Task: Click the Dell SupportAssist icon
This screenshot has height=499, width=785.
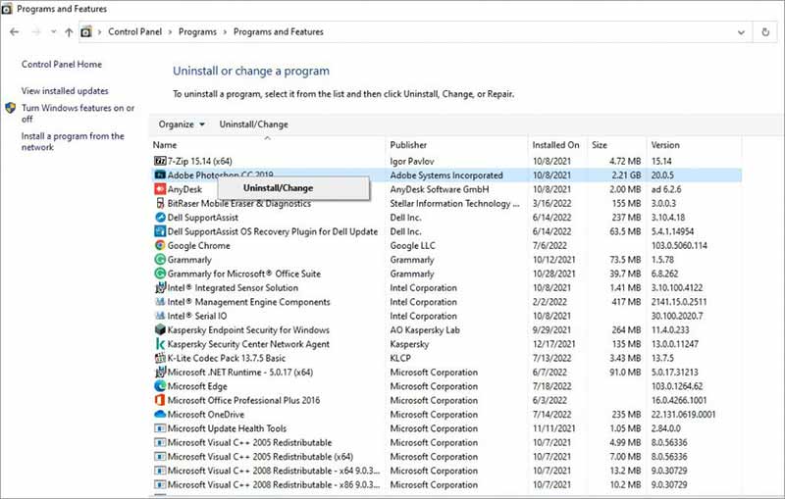Action: pos(160,218)
